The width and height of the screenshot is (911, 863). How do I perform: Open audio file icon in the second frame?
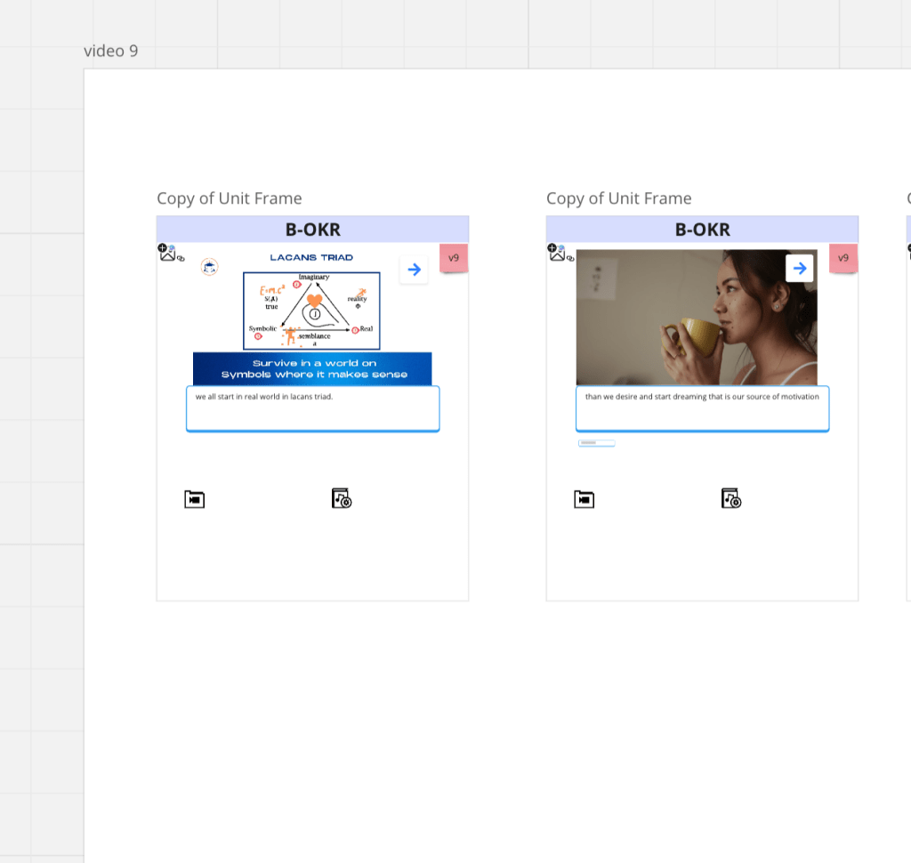point(731,498)
